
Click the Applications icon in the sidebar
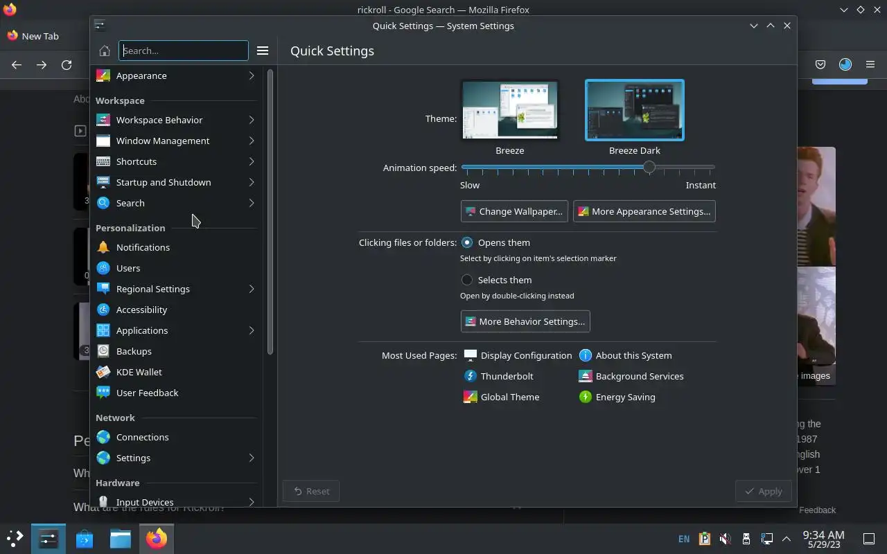pyautogui.click(x=103, y=330)
